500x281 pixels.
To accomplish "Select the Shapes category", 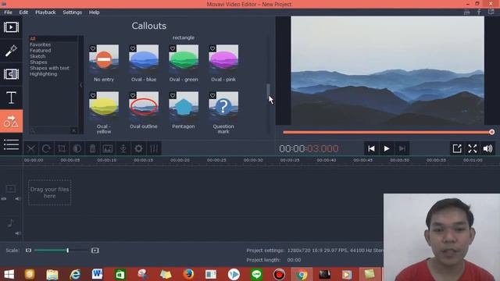I will point(38,62).
